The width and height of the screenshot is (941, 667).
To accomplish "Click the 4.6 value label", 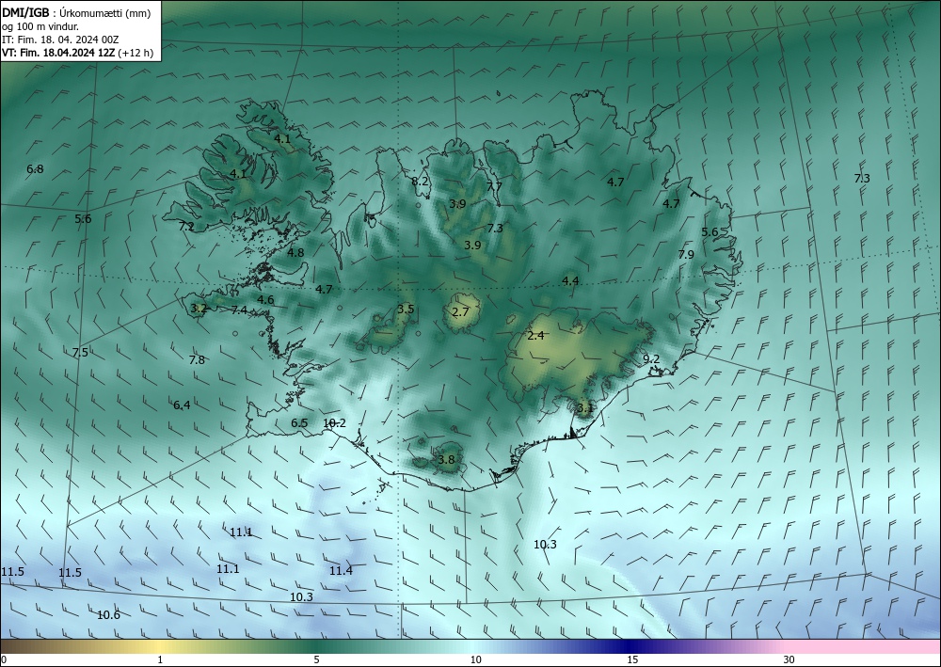I will click(266, 300).
